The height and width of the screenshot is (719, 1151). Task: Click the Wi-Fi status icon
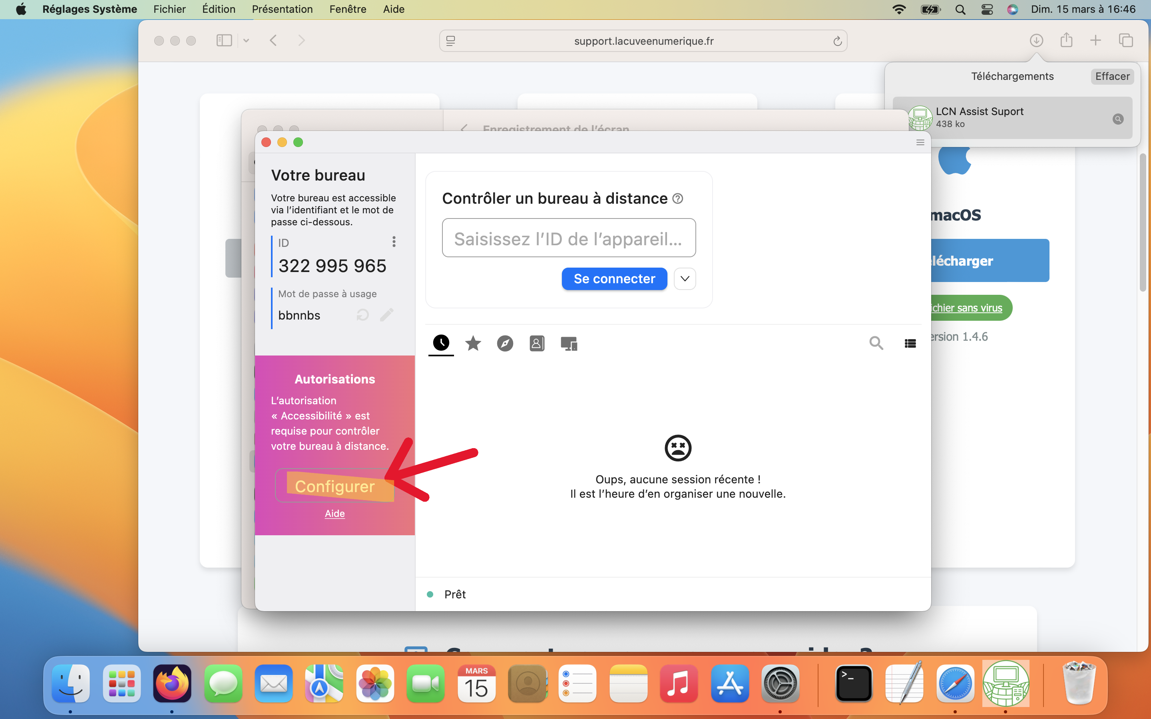coord(899,9)
